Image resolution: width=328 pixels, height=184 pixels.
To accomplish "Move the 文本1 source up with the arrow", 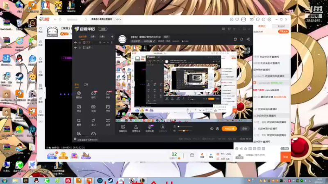I will (104, 43).
